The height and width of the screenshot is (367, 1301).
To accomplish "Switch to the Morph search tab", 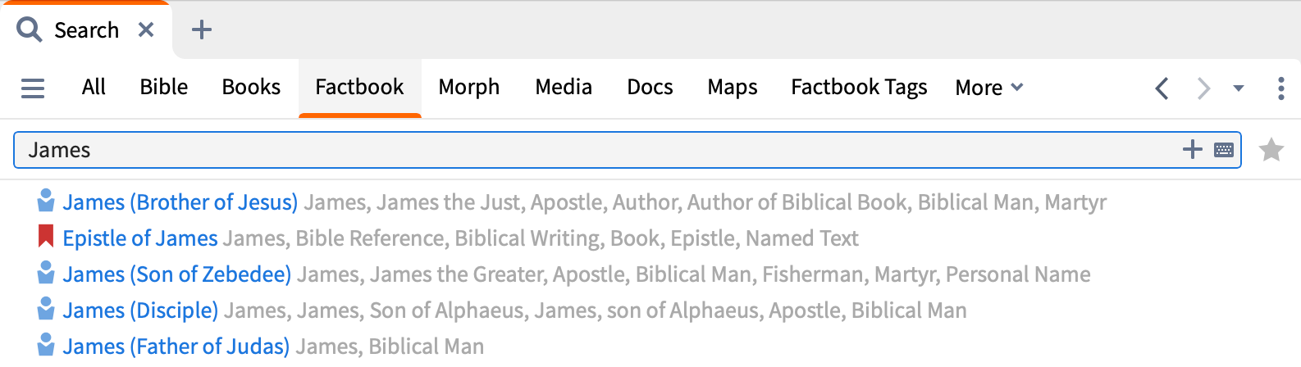I will 468,87.
